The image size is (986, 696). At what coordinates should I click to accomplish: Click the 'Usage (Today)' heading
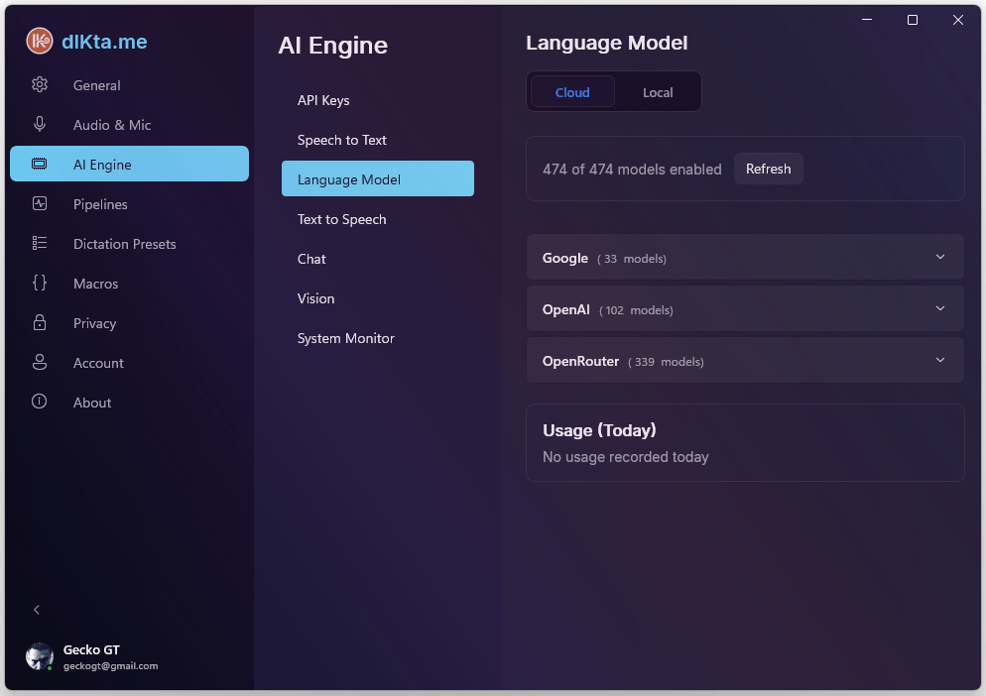(599, 430)
